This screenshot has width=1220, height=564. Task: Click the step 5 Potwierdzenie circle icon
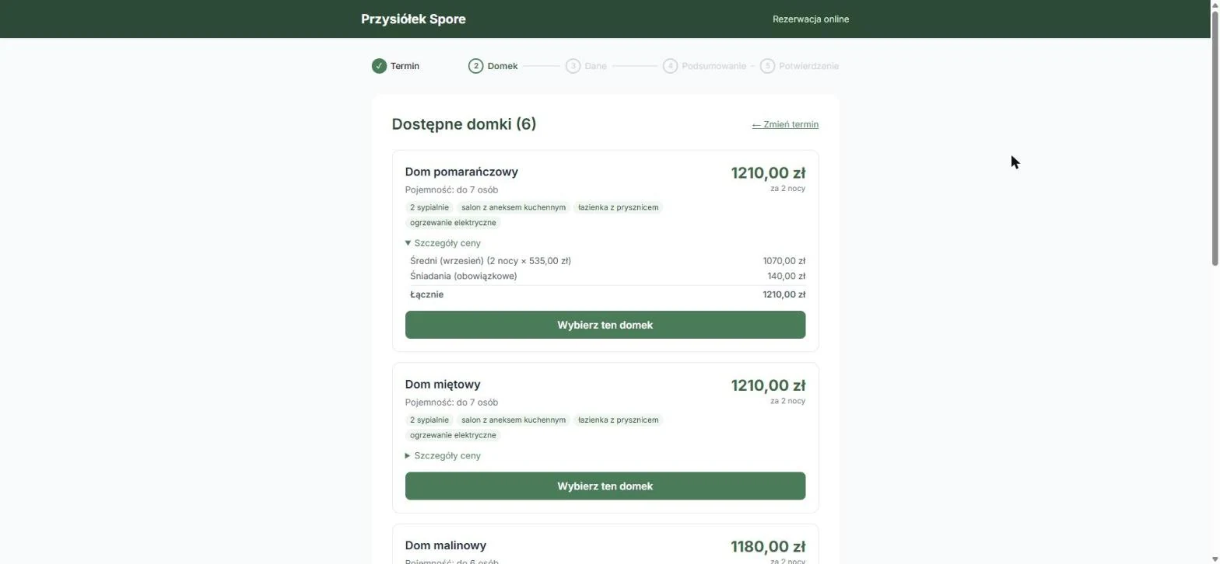(767, 66)
